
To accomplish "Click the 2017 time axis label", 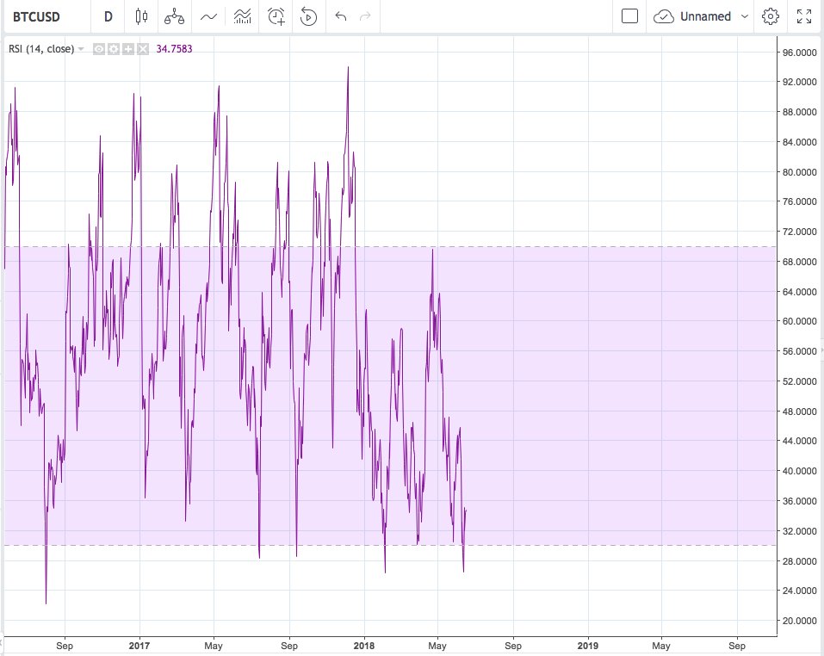I will tap(139, 646).
